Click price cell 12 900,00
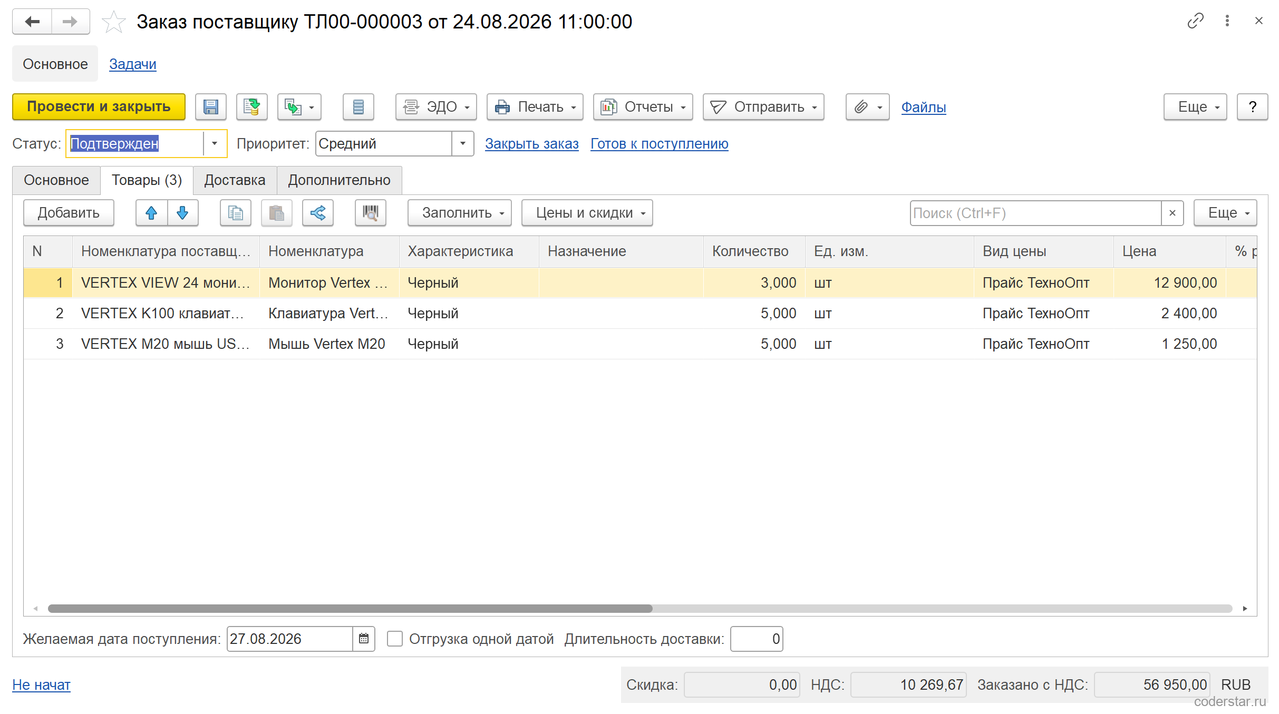1279x714 pixels. [1169, 282]
